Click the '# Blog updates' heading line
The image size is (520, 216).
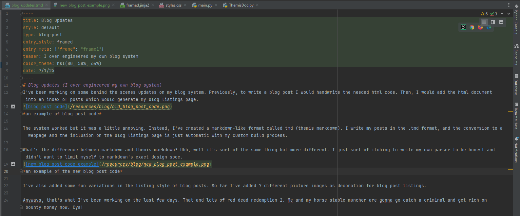(92, 85)
